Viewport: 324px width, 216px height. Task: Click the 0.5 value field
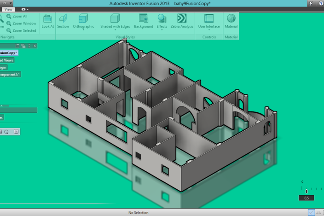[x=306, y=198]
